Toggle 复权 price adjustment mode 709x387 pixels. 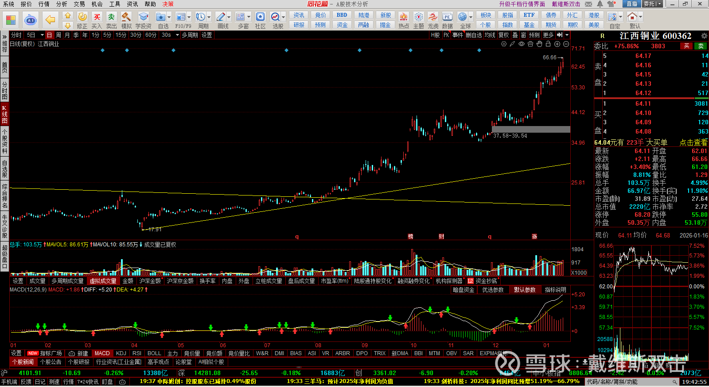tap(504, 35)
